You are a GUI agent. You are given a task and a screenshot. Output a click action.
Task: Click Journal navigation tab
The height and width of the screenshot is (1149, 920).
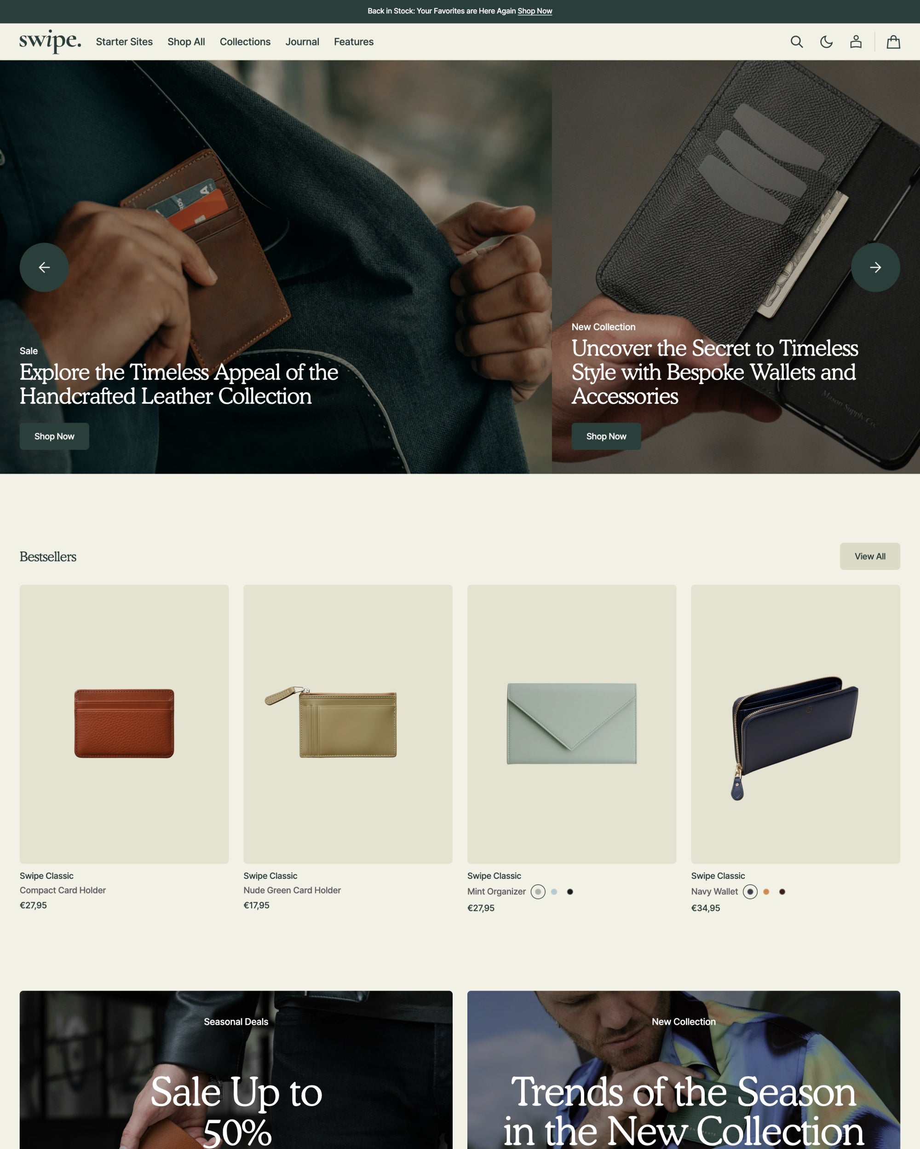click(x=302, y=41)
